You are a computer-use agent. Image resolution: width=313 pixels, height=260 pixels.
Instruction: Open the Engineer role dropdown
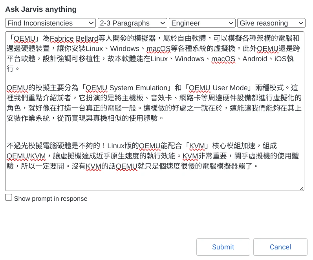click(x=202, y=23)
